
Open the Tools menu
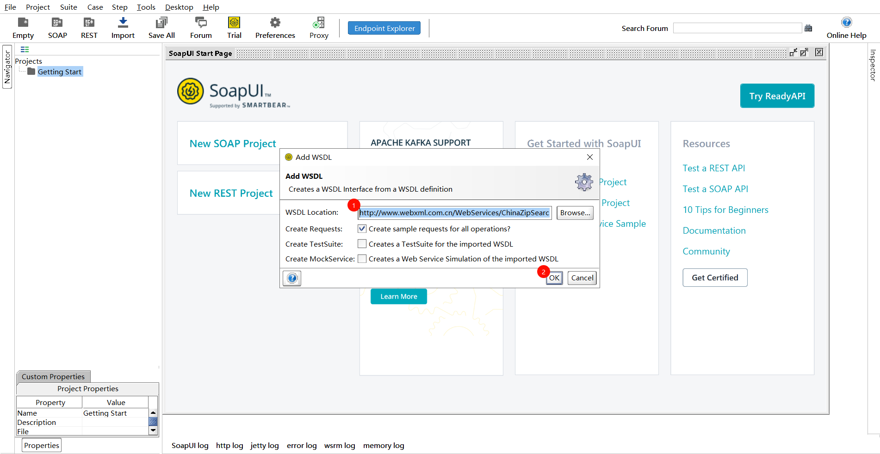click(x=146, y=7)
